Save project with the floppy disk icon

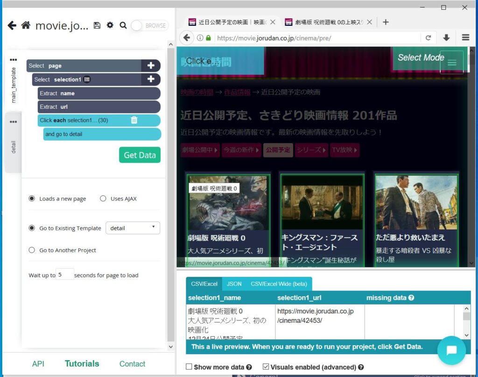pyautogui.click(x=97, y=25)
